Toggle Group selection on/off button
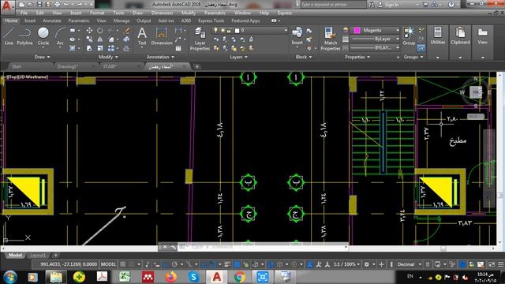The image size is (505, 284). [x=421, y=48]
